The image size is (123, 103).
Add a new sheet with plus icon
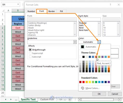[x=70, y=99]
